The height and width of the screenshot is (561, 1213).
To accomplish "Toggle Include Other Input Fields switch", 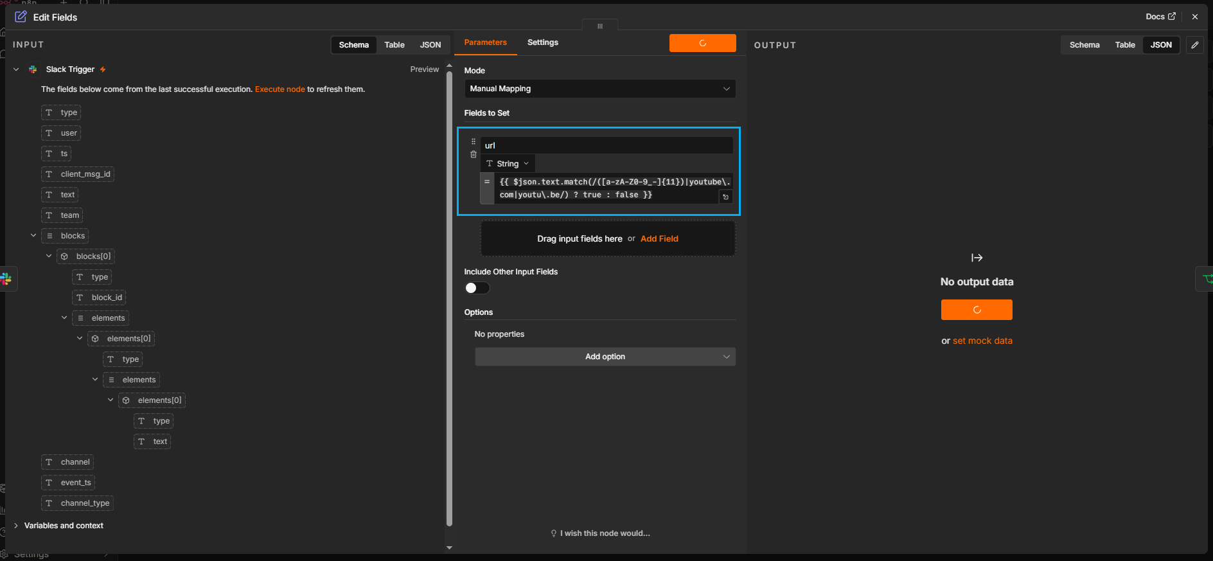I will point(477,288).
